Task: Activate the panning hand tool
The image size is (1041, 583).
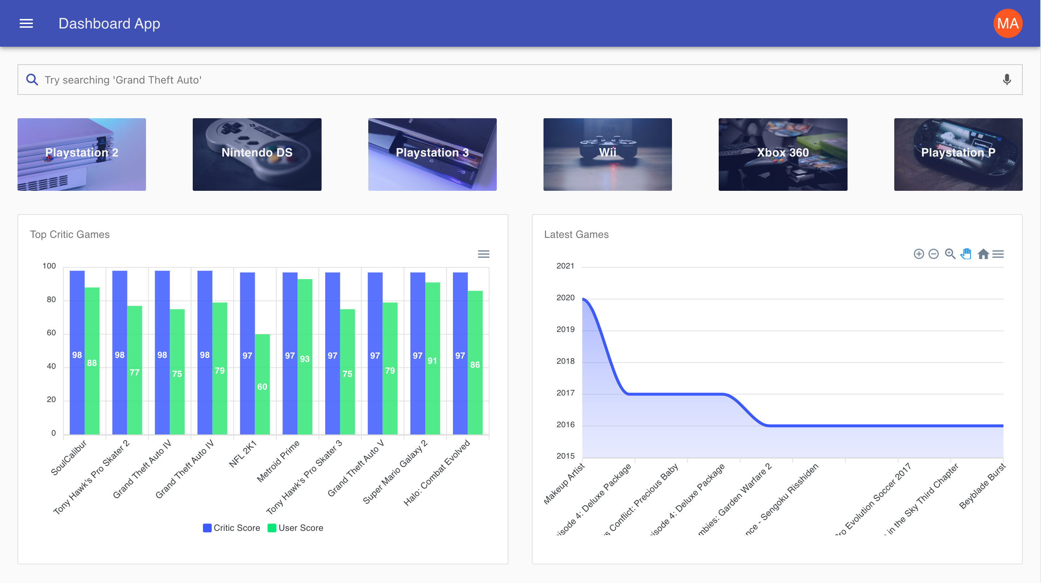Action: click(x=966, y=254)
